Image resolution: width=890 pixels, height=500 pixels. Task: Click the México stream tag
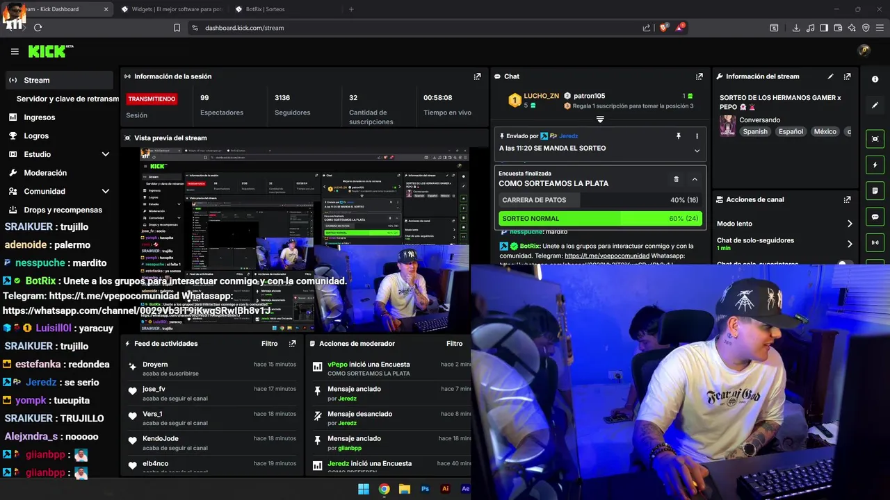pos(825,131)
